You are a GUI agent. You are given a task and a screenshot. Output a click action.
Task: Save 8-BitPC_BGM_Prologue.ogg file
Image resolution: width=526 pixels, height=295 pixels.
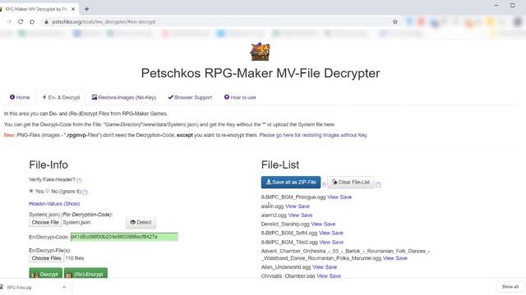pyautogui.click(x=346, y=197)
